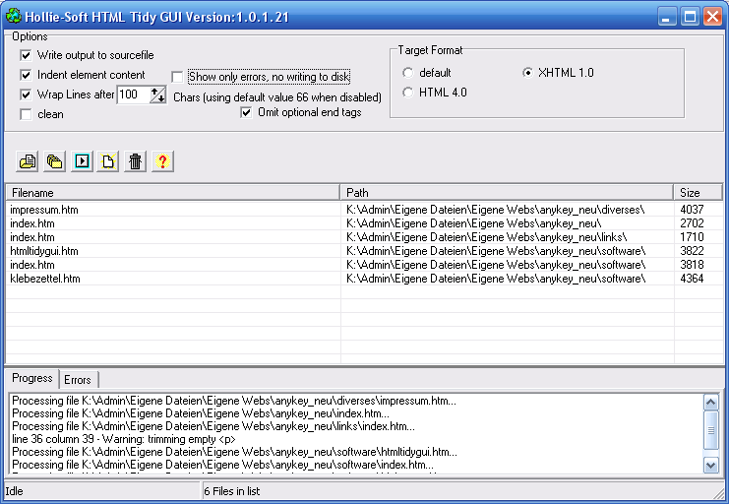The height and width of the screenshot is (504, 729).
Task: Click the wrap lines spinner arrows
Action: pos(157,94)
